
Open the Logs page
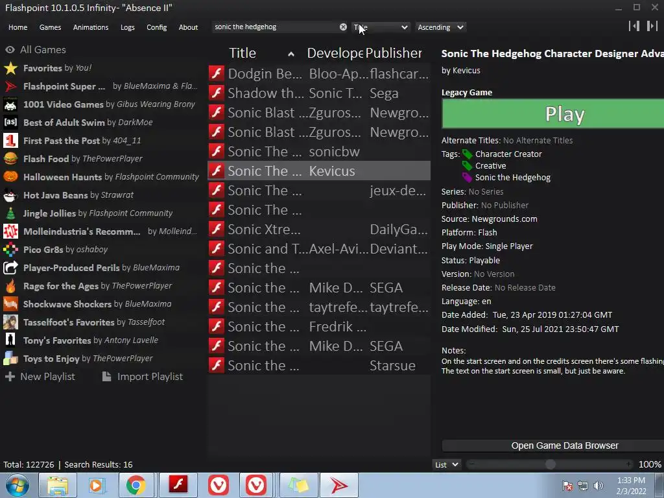[x=128, y=27]
